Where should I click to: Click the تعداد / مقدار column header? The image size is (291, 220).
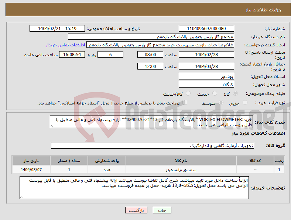69,161
